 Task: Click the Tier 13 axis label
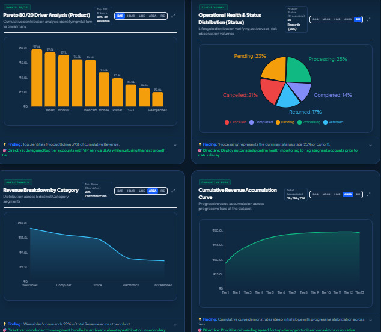pyautogui.click(x=359, y=292)
